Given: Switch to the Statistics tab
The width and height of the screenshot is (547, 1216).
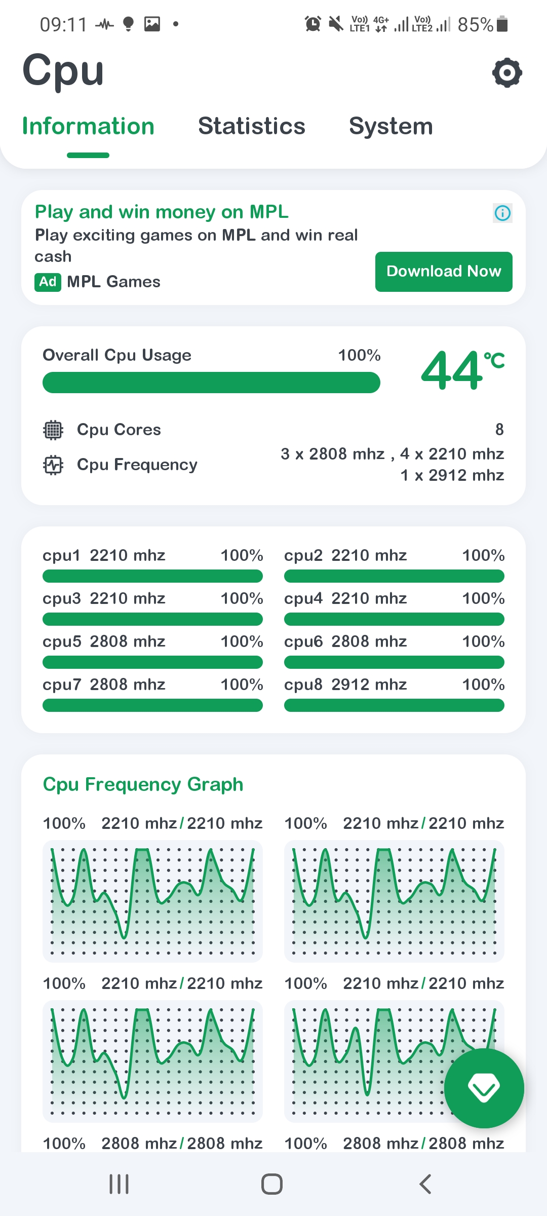Looking at the screenshot, I should (252, 126).
